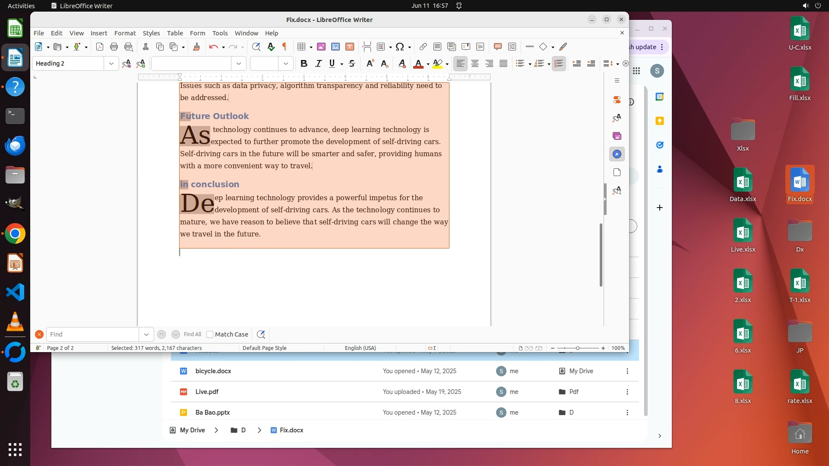Click the Clone Formatting paintbrush icon

coord(196,47)
